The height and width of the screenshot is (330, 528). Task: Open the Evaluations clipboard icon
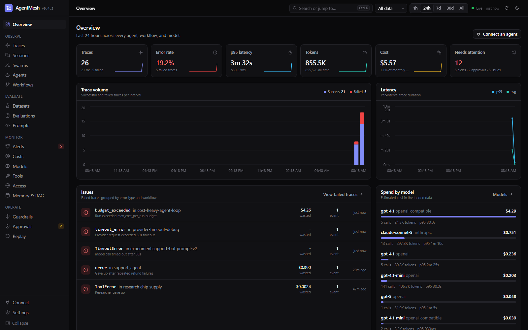pos(8,116)
